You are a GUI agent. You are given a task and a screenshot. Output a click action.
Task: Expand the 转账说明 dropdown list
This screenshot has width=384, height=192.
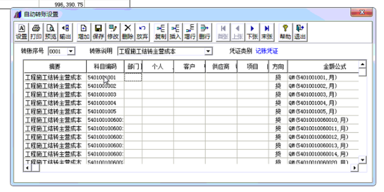pos(208,51)
